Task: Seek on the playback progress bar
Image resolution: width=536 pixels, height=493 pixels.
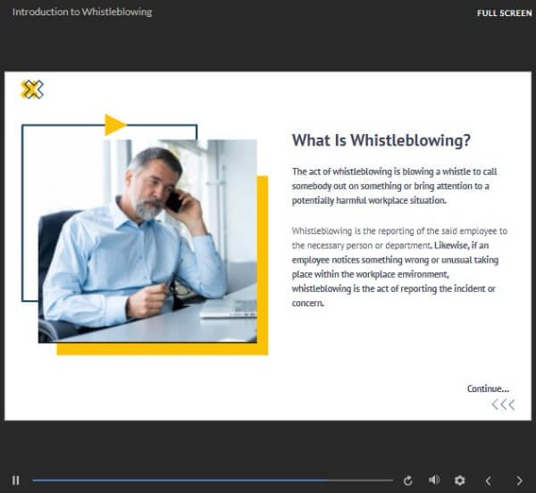Action: click(179, 480)
